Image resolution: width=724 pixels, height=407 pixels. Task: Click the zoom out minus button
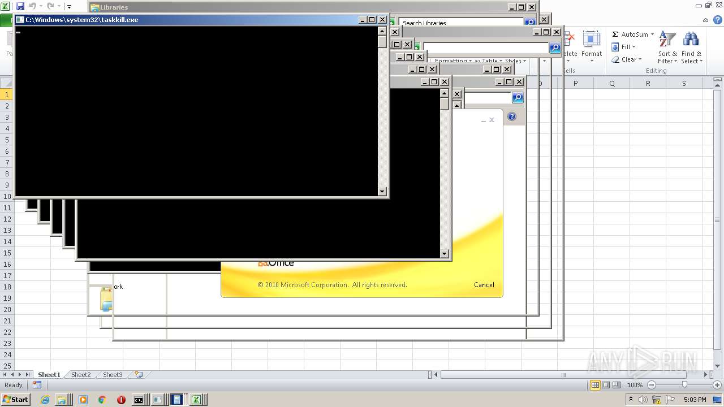click(651, 385)
